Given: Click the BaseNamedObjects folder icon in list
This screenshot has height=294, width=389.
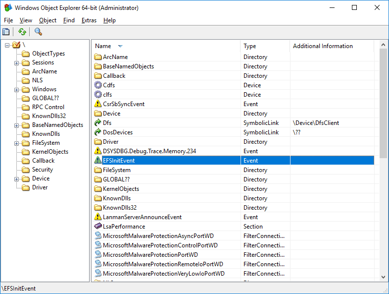Looking at the screenshot, I should pyautogui.click(x=98, y=66).
